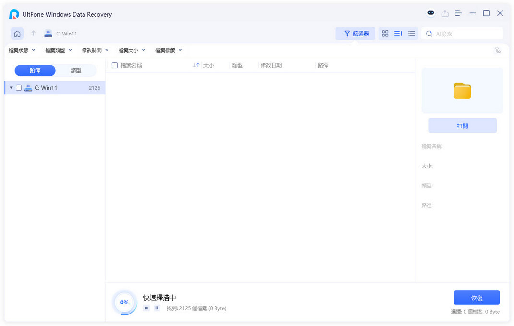Toggle the select-all 檔案名稱 checkbox
The width and height of the screenshot is (514, 326).
115,65
